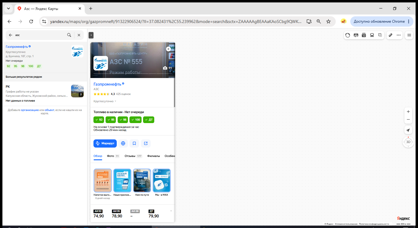Open the Мы - в MAX story
The width and height of the screenshot is (418, 228).
(x=162, y=181)
